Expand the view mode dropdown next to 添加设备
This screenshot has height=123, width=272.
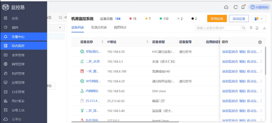click(x=258, y=19)
